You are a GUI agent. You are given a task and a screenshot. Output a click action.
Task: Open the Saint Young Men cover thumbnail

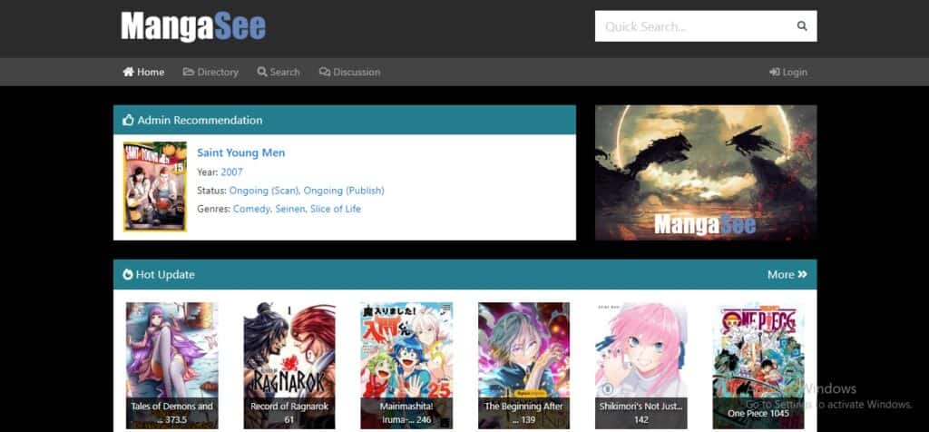(x=154, y=186)
